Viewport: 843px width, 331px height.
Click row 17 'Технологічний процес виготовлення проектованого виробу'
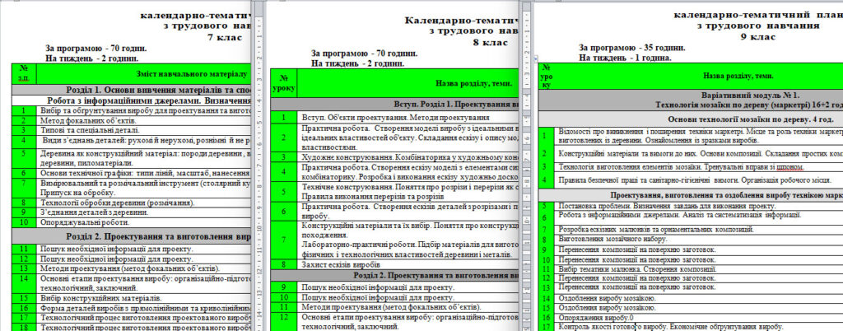[x=132, y=318]
